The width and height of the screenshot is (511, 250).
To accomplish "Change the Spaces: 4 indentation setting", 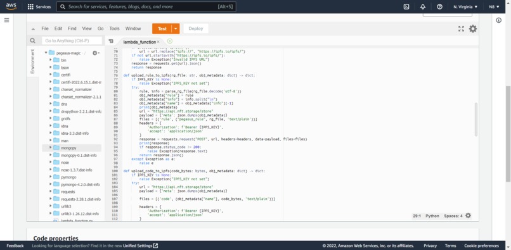I will (x=453, y=216).
